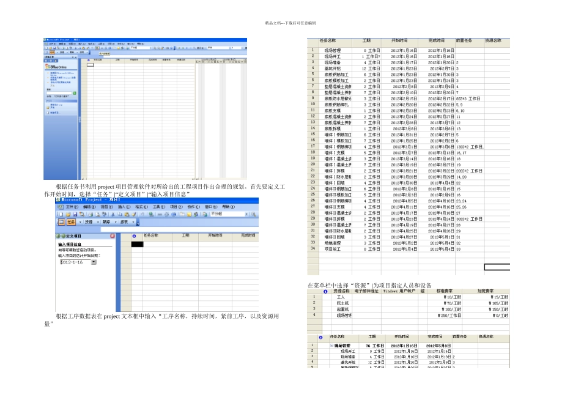Open the 项目(P) menu in lower Project window
Image resolution: width=581 pixels, height=411 pixels.
point(176,207)
